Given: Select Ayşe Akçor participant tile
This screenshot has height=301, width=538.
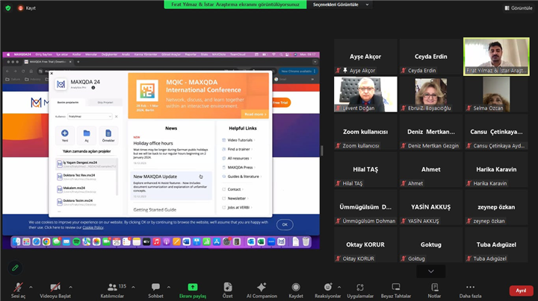Looking at the screenshot, I should (365, 57).
